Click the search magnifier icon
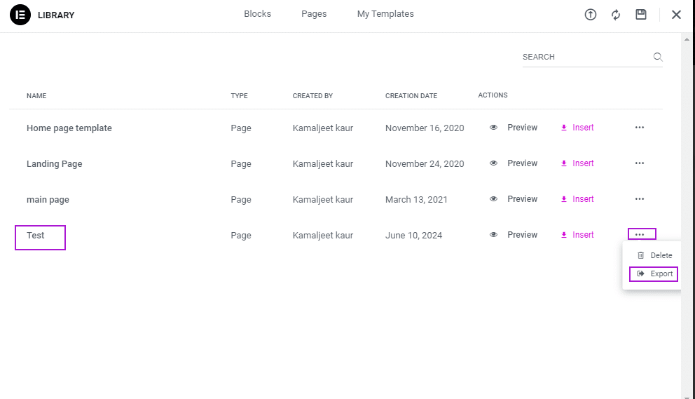The height and width of the screenshot is (399, 695). click(658, 57)
